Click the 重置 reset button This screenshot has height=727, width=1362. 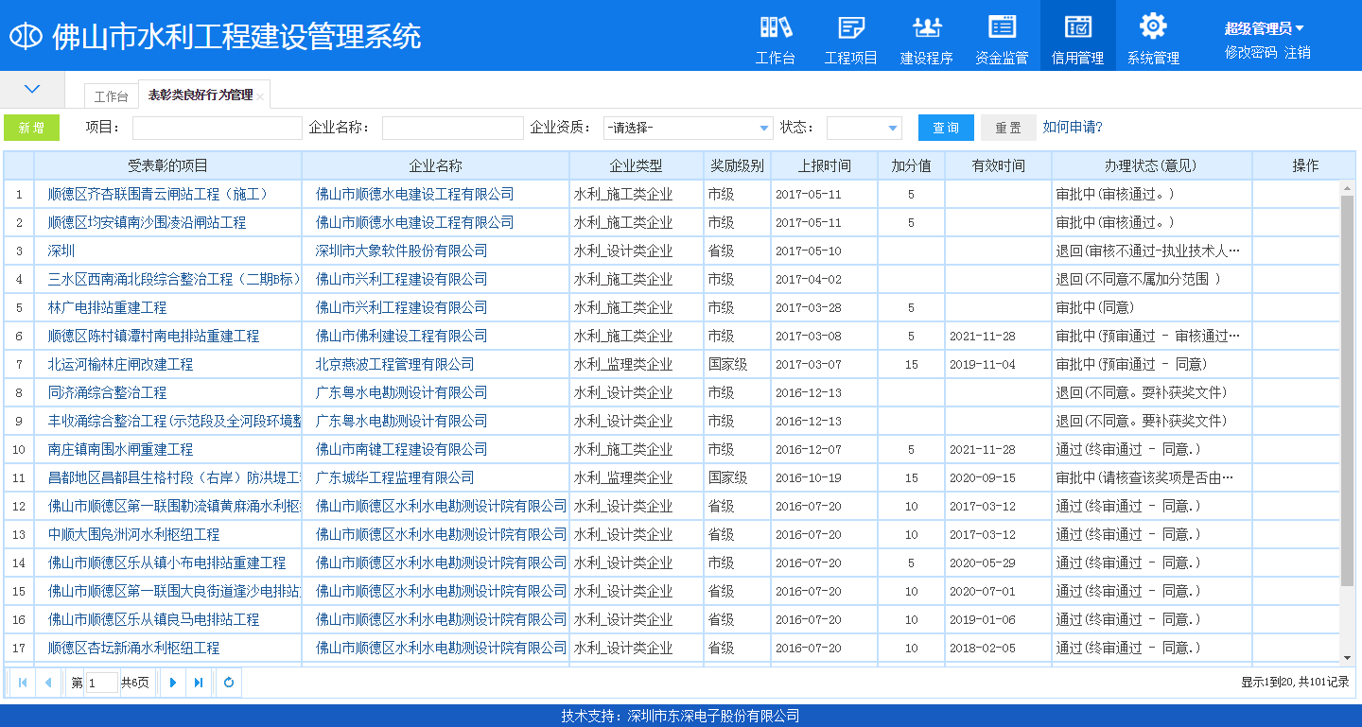[x=1007, y=128]
